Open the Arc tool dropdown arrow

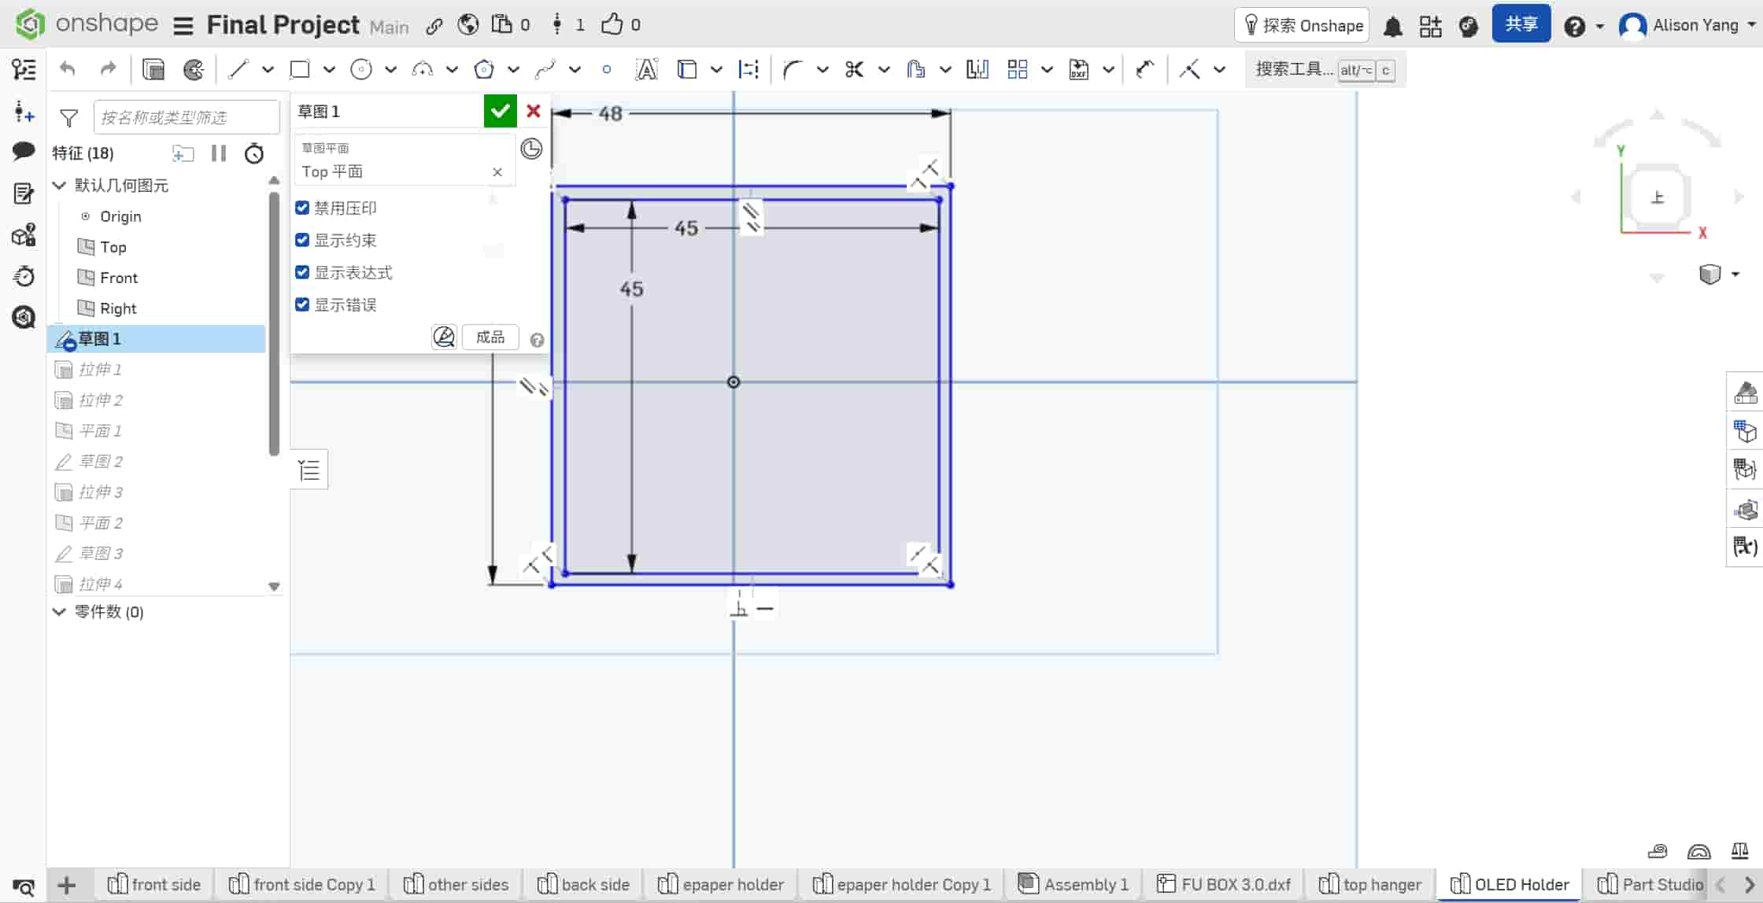[x=452, y=69]
